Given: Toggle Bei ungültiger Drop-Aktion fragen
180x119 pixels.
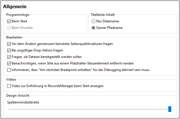Looking at the screenshot, I should click(9, 50).
